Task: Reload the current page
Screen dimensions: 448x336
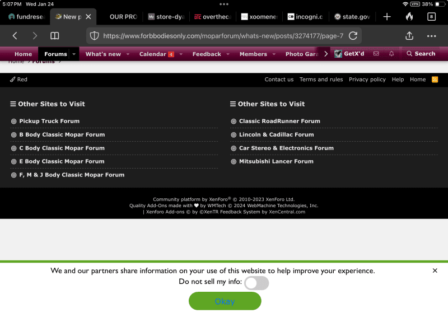Action: point(353,36)
